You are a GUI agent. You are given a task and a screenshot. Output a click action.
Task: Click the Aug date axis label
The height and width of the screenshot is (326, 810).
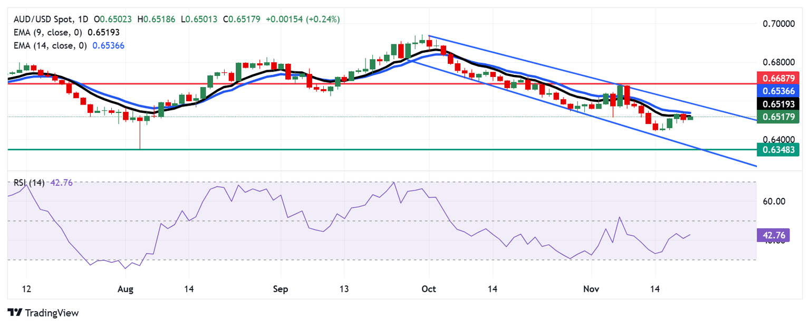coord(126,290)
